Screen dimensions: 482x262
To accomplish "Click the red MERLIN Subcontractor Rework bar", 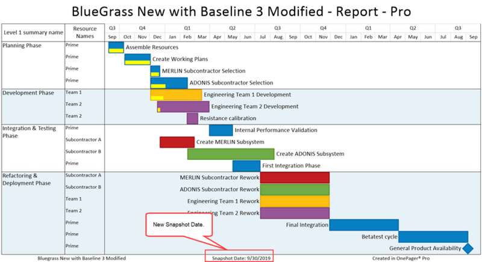I will (x=295, y=178).
